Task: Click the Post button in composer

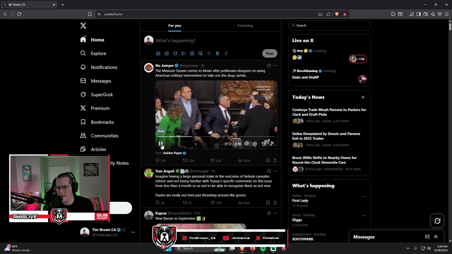Action: pyautogui.click(x=270, y=53)
